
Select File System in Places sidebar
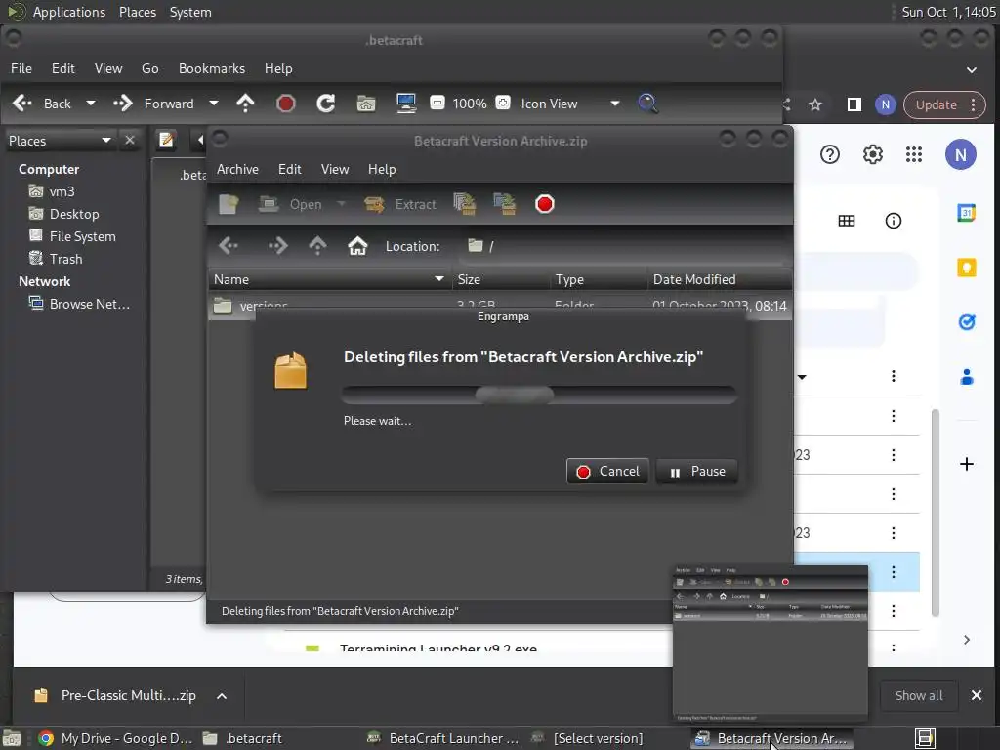click(82, 236)
